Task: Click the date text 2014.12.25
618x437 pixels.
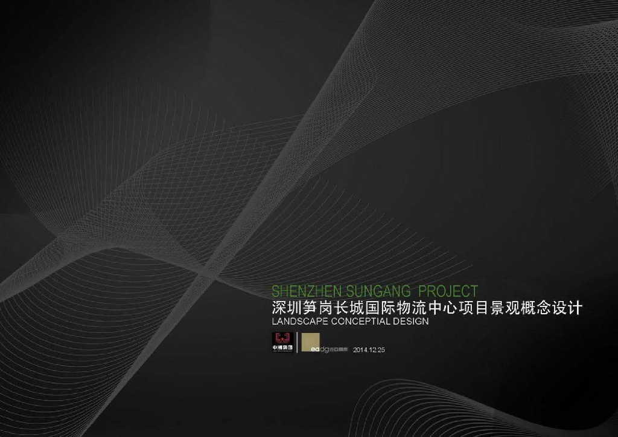Action: tap(368, 349)
